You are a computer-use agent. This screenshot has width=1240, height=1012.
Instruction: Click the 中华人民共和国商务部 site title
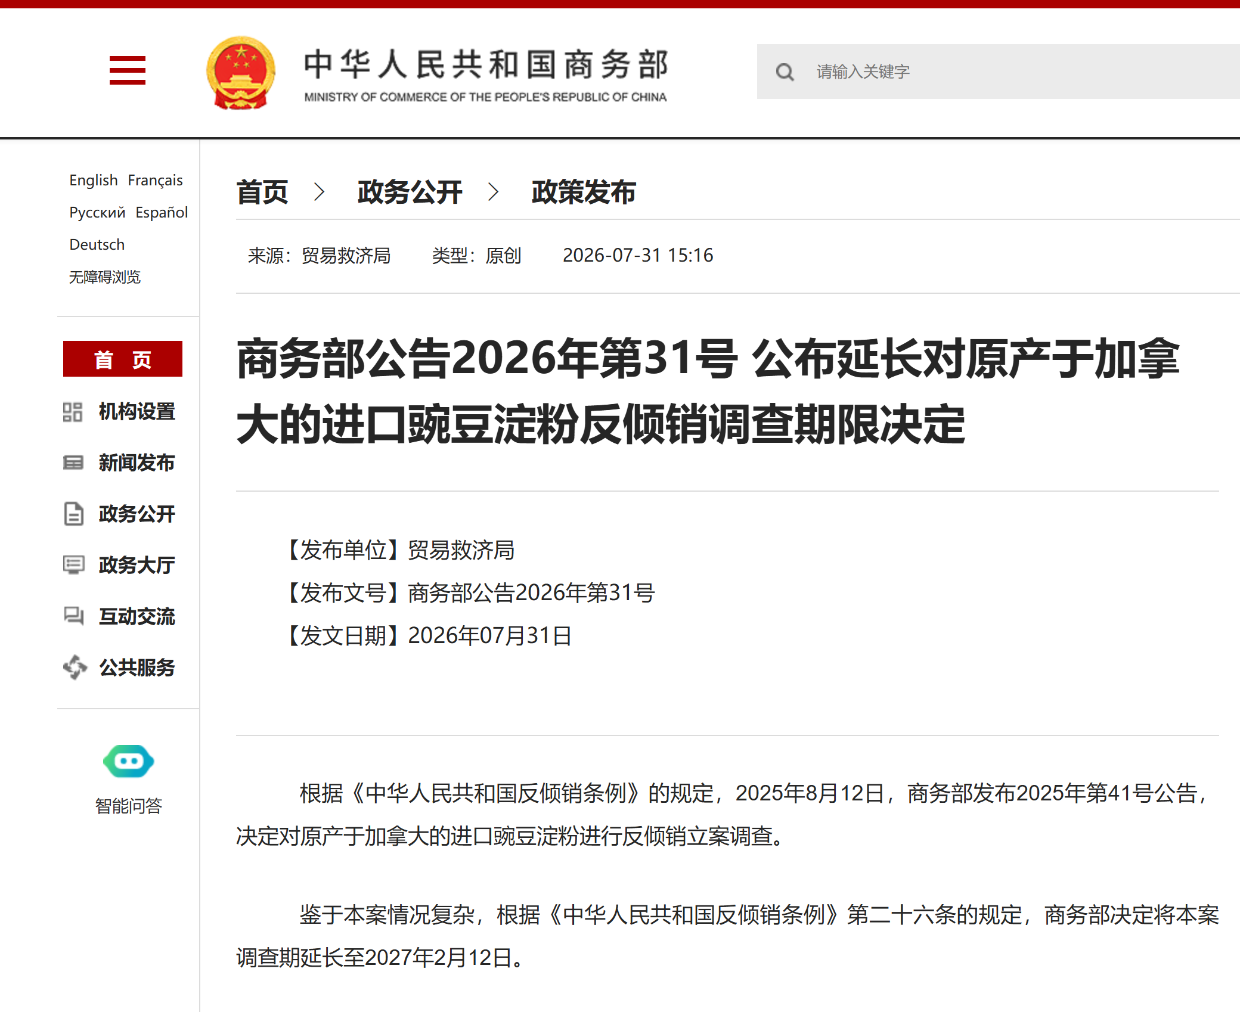pos(486,64)
